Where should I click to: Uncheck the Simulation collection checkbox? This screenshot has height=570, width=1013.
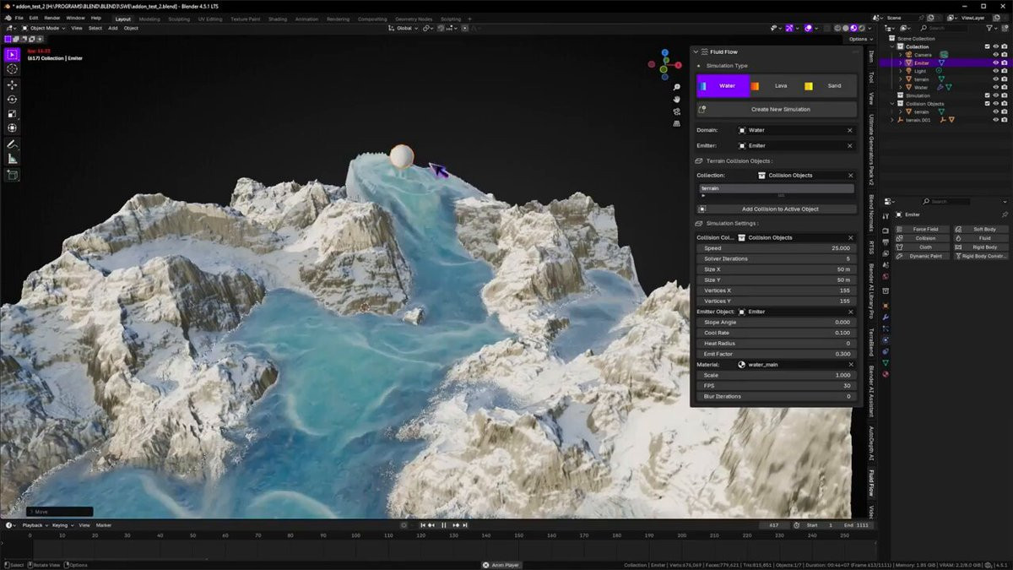click(987, 95)
